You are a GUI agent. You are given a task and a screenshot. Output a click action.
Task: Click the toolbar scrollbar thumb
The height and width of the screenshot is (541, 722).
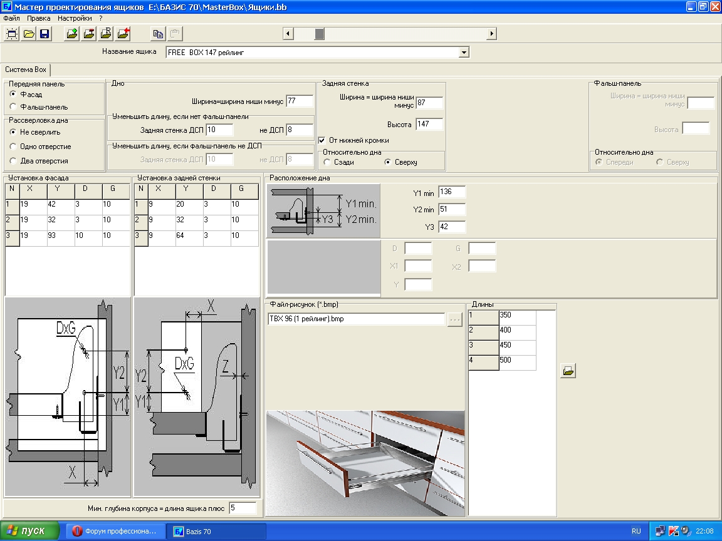319,33
